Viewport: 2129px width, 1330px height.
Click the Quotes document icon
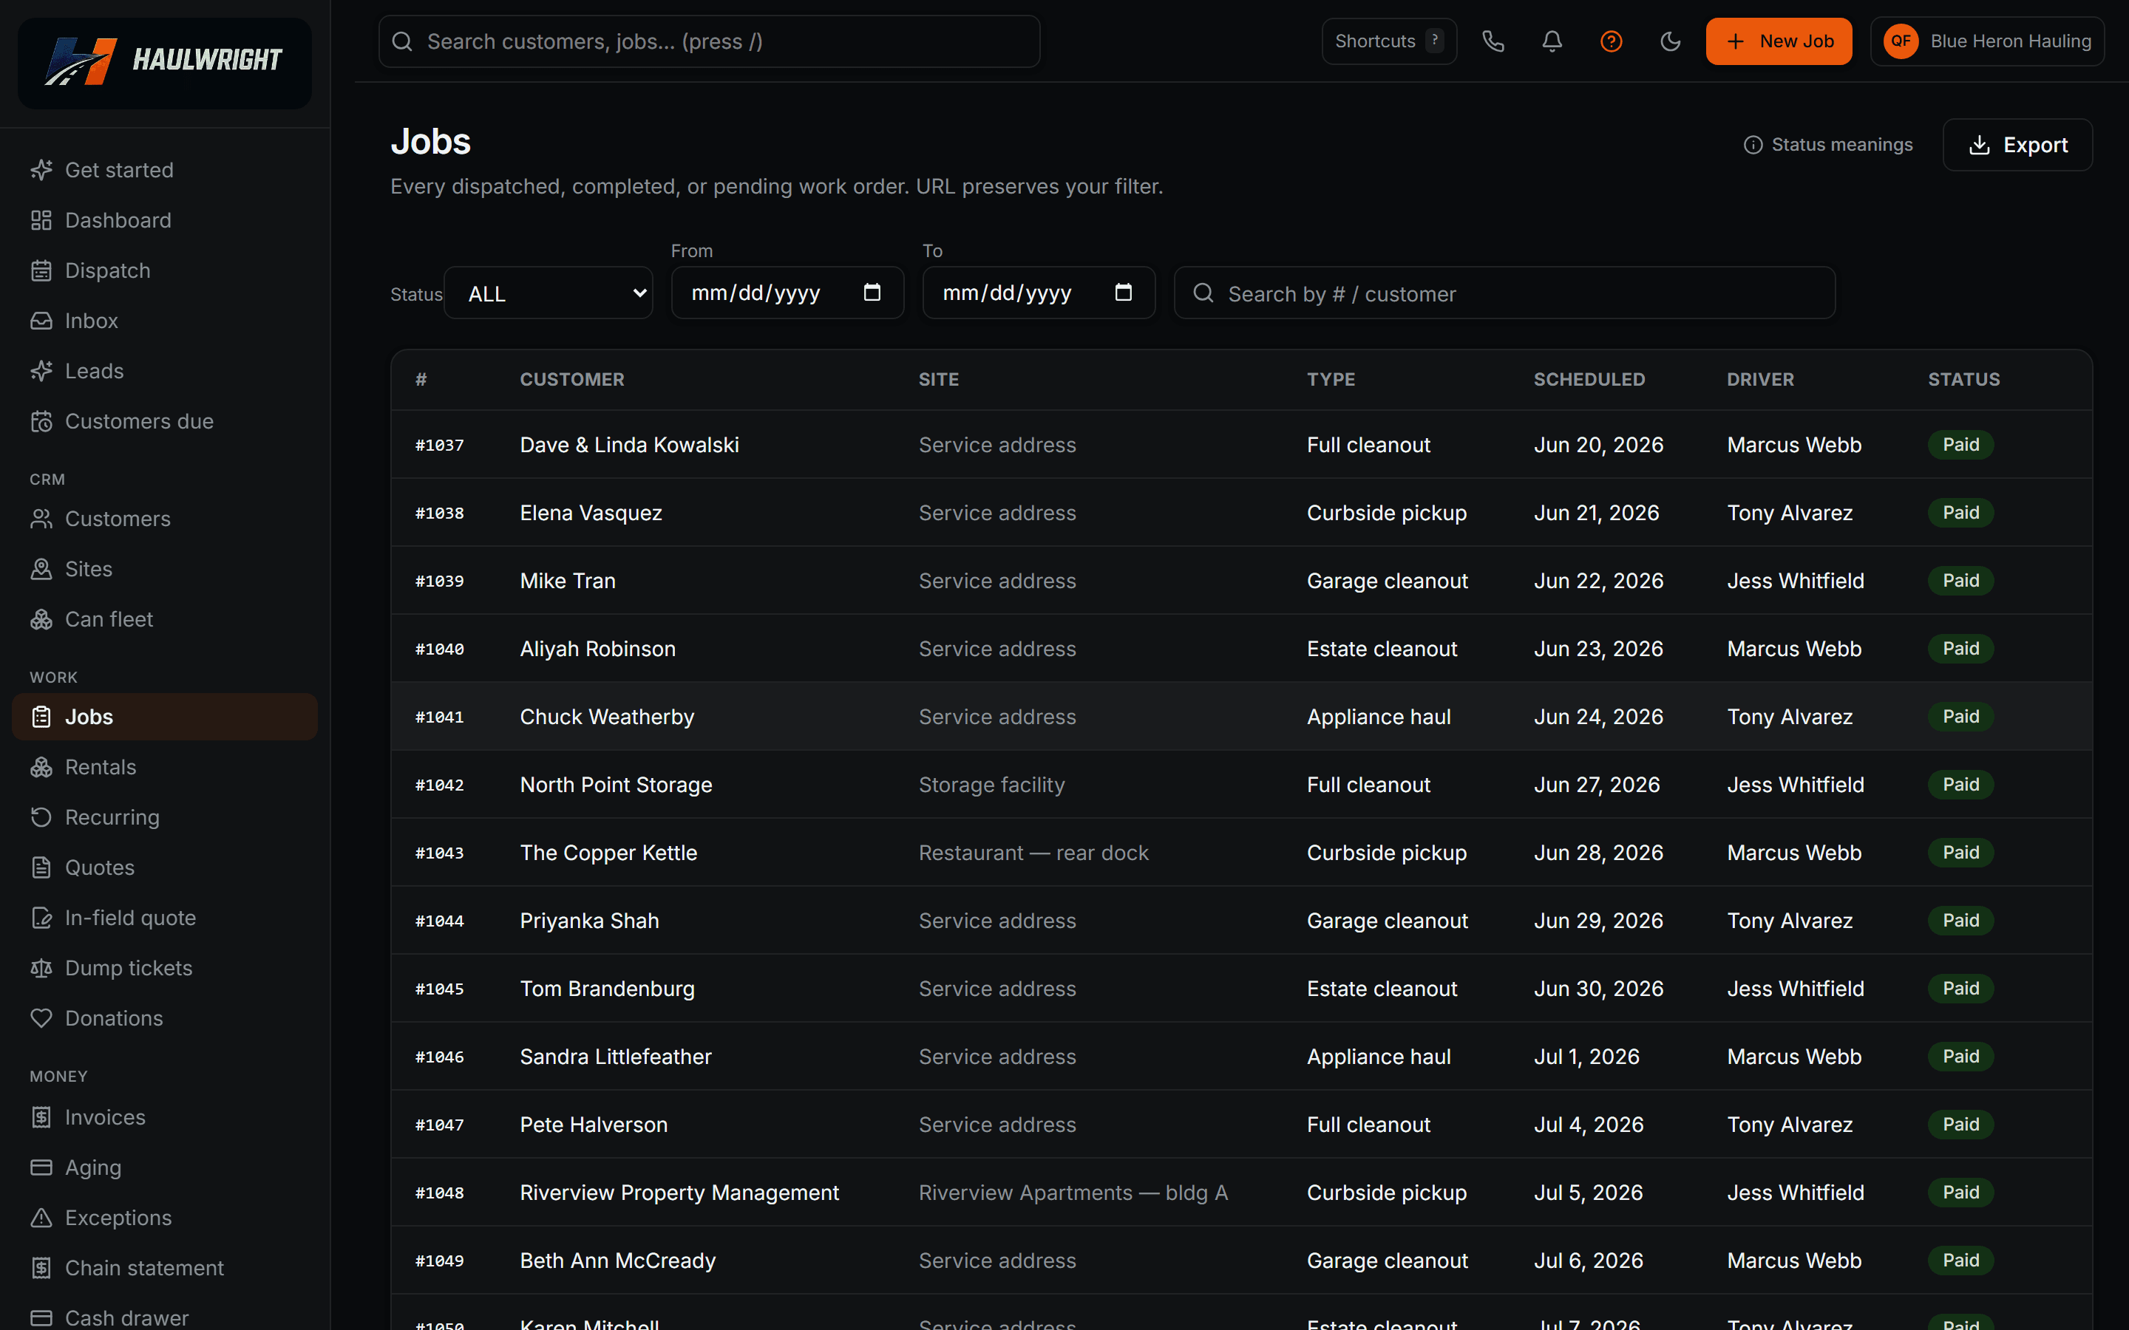(41, 867)
